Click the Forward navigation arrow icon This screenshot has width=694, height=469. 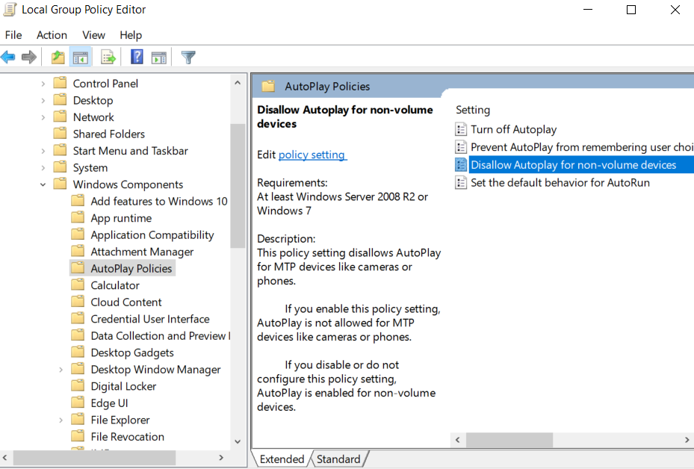click(x=29, y=57)
